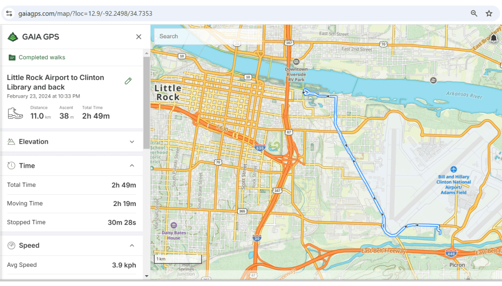Click the browser zoom magnifier icon
Viewport: 502px width, 286px height.
click(x=474, y=14)
